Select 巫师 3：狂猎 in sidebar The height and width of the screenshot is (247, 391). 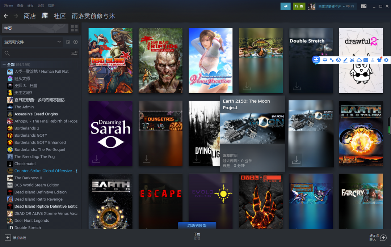[42, 86]
